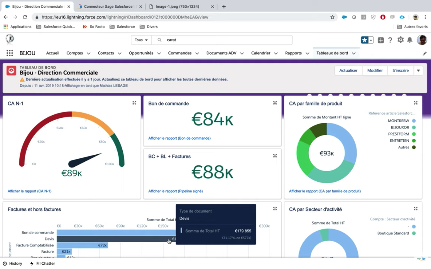Expand the Opportunités tab chevron
The width and height of the screenshot is (431, 269).
(x=159, y=53)
